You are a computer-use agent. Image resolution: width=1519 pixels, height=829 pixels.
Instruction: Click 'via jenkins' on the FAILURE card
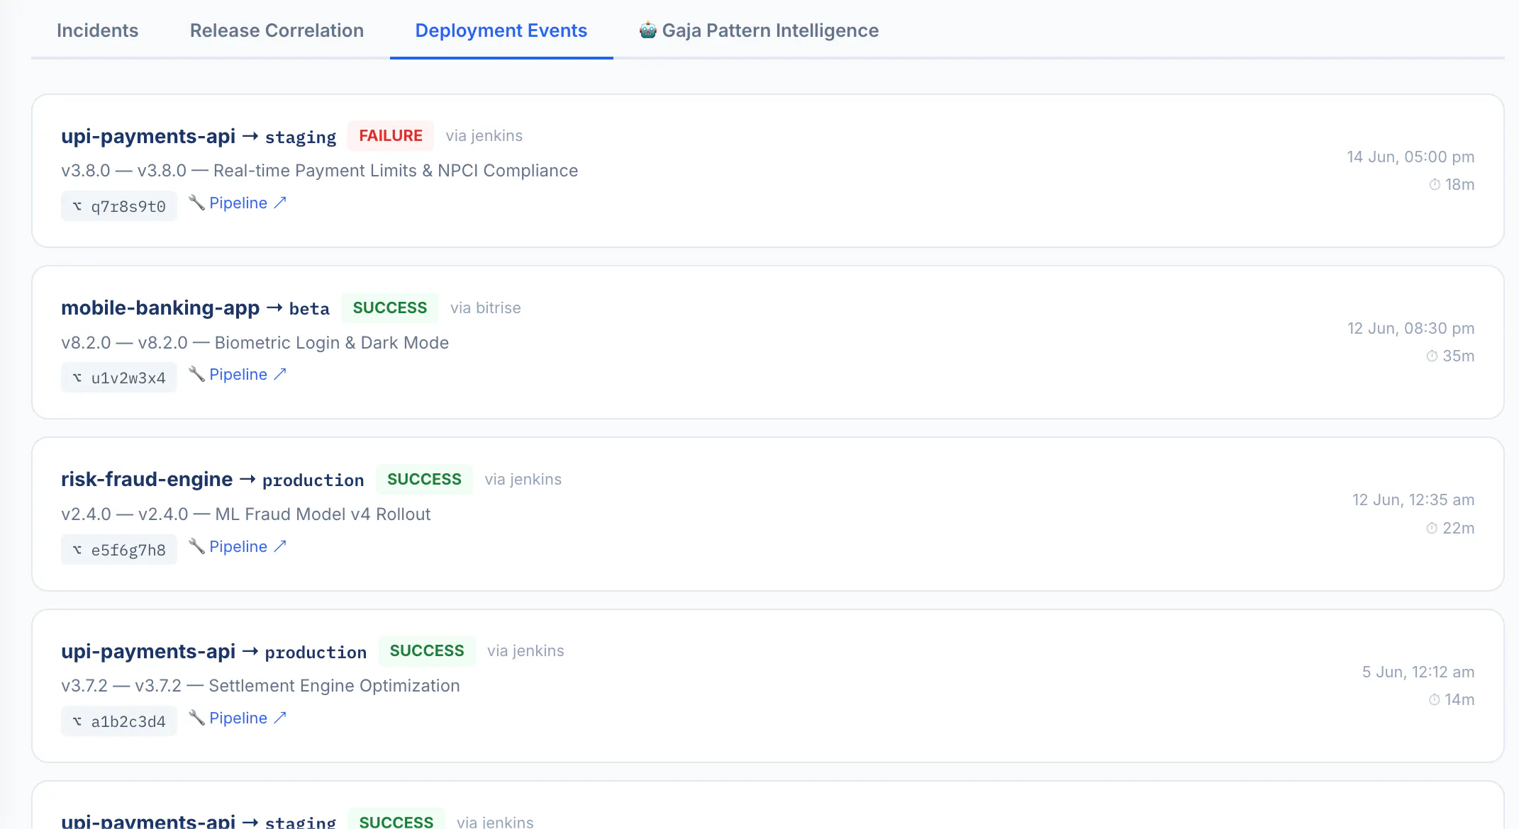(x=484, y=135)
